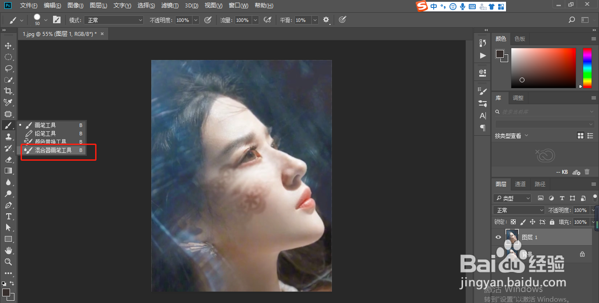
Task: Open the 图像(I) menu
Action: point(75,6)
